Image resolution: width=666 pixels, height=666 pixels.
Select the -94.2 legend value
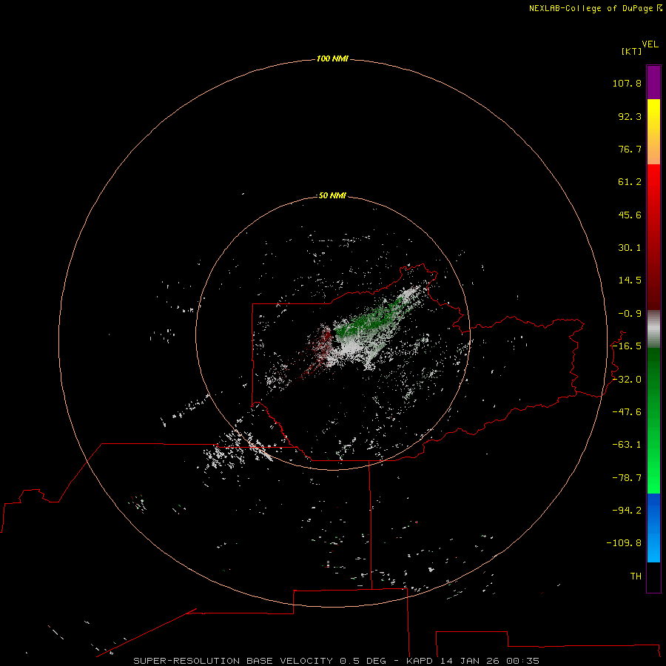click(x=627, y=510)
